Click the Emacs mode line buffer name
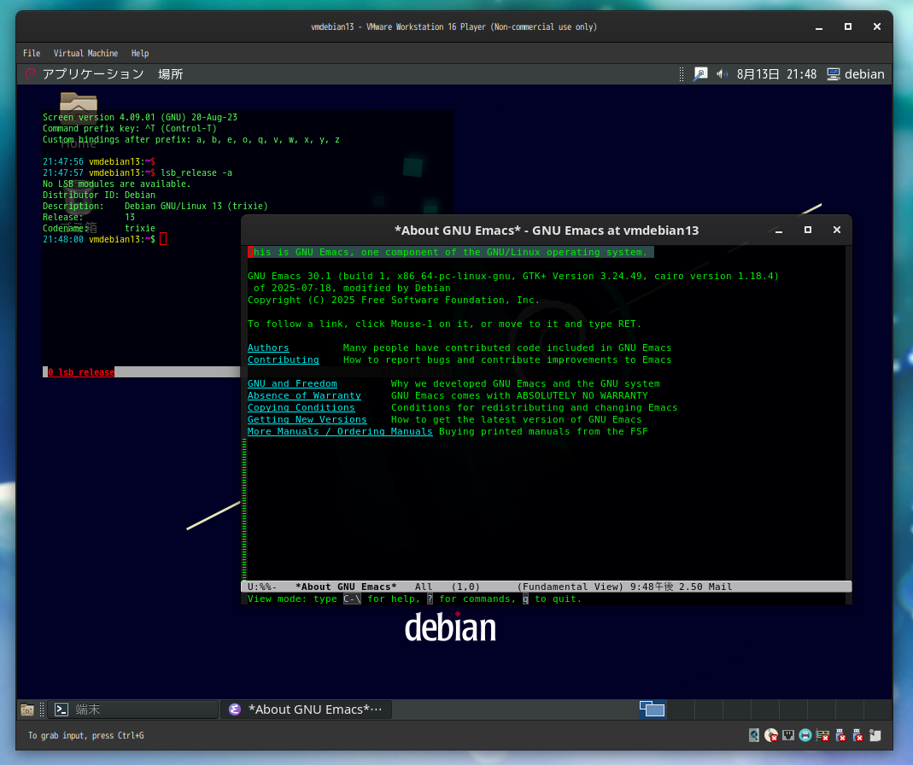 346,587
